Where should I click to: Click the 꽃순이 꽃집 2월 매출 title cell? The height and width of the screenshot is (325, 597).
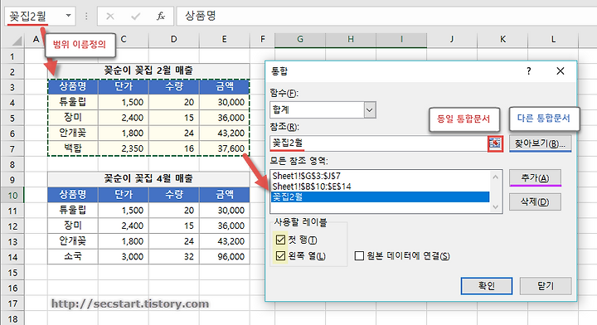click(x=148, y=70)
